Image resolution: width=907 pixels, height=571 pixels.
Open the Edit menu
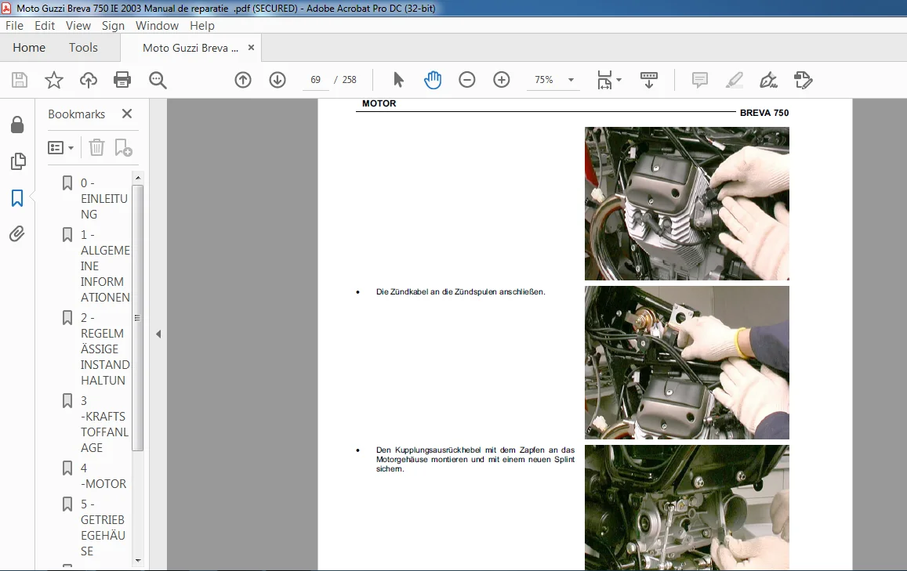pos(45,25)
